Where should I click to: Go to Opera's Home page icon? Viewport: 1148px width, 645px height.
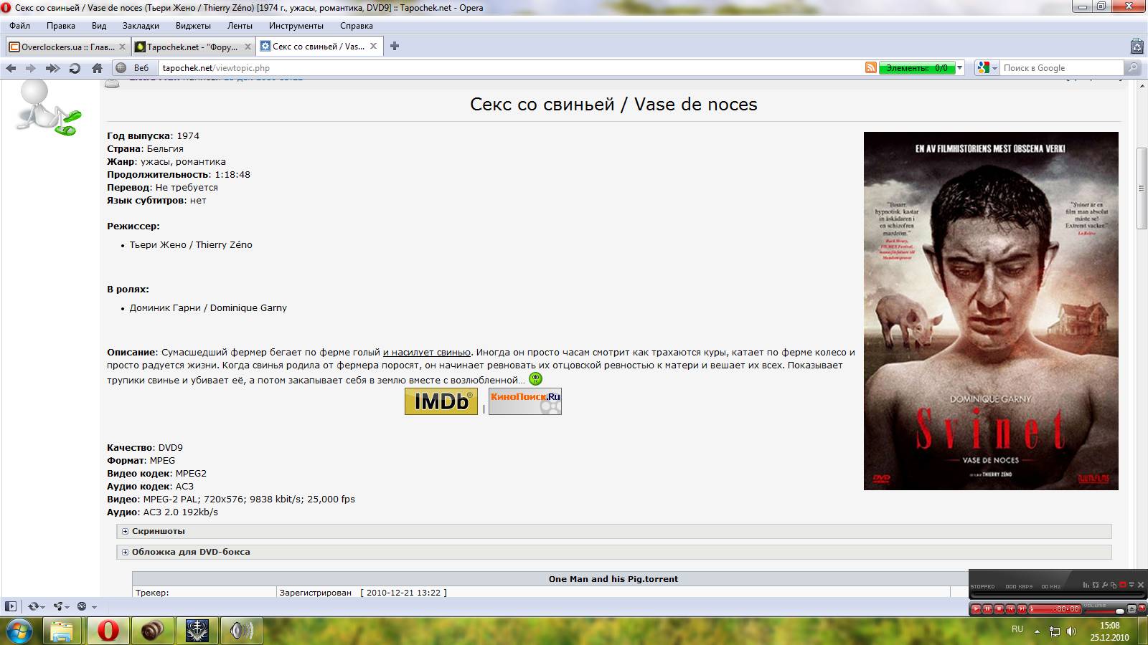97,68
